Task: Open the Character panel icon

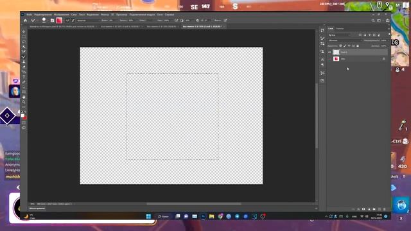Action: click(x=322, y=60)
